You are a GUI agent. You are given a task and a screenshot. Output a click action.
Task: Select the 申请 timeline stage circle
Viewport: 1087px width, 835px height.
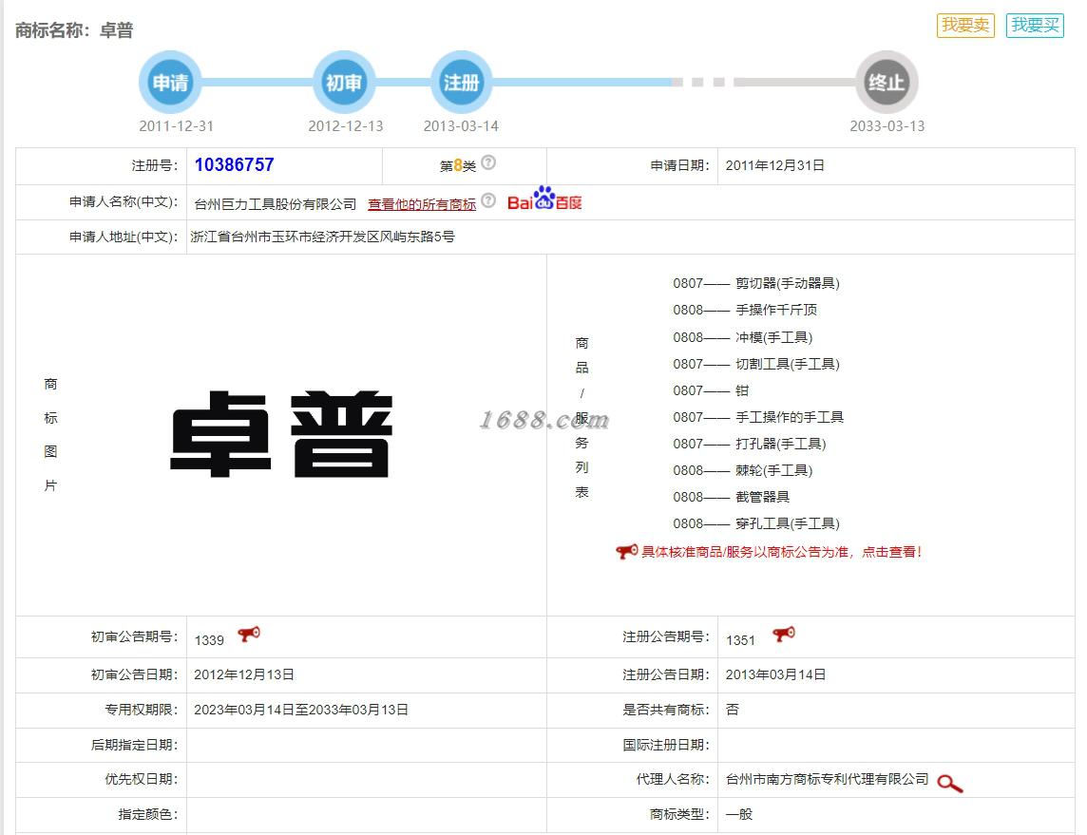[170, 82]
